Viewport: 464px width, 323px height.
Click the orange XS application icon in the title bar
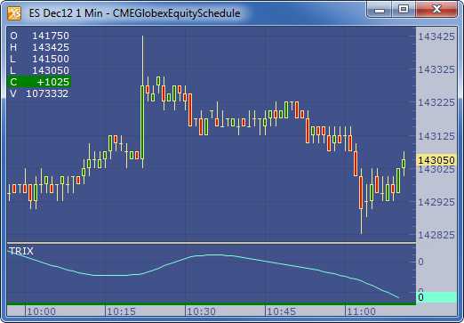[14, 13]
